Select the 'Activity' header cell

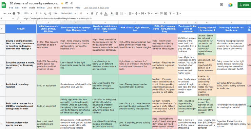(x=21, y=29)
